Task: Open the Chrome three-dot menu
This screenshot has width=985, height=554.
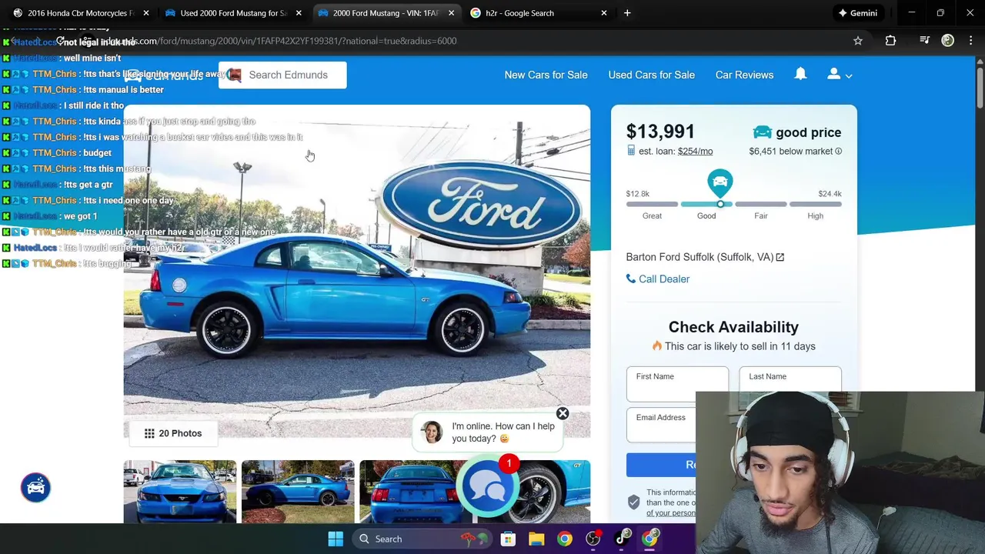Action: coord(970,41)
